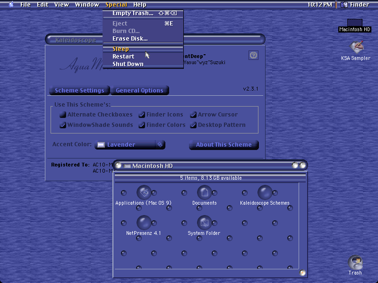Click the "Accent Color:" label
378x283 pixels.
point(72,144)
